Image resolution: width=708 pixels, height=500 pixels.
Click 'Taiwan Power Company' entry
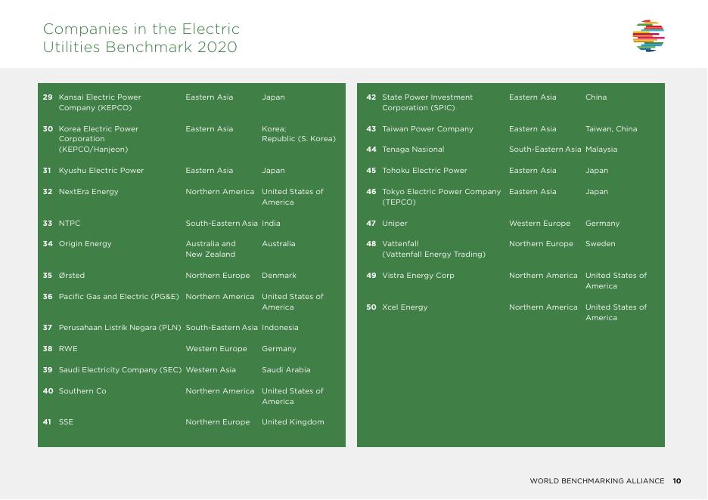(x=427, y=129)
